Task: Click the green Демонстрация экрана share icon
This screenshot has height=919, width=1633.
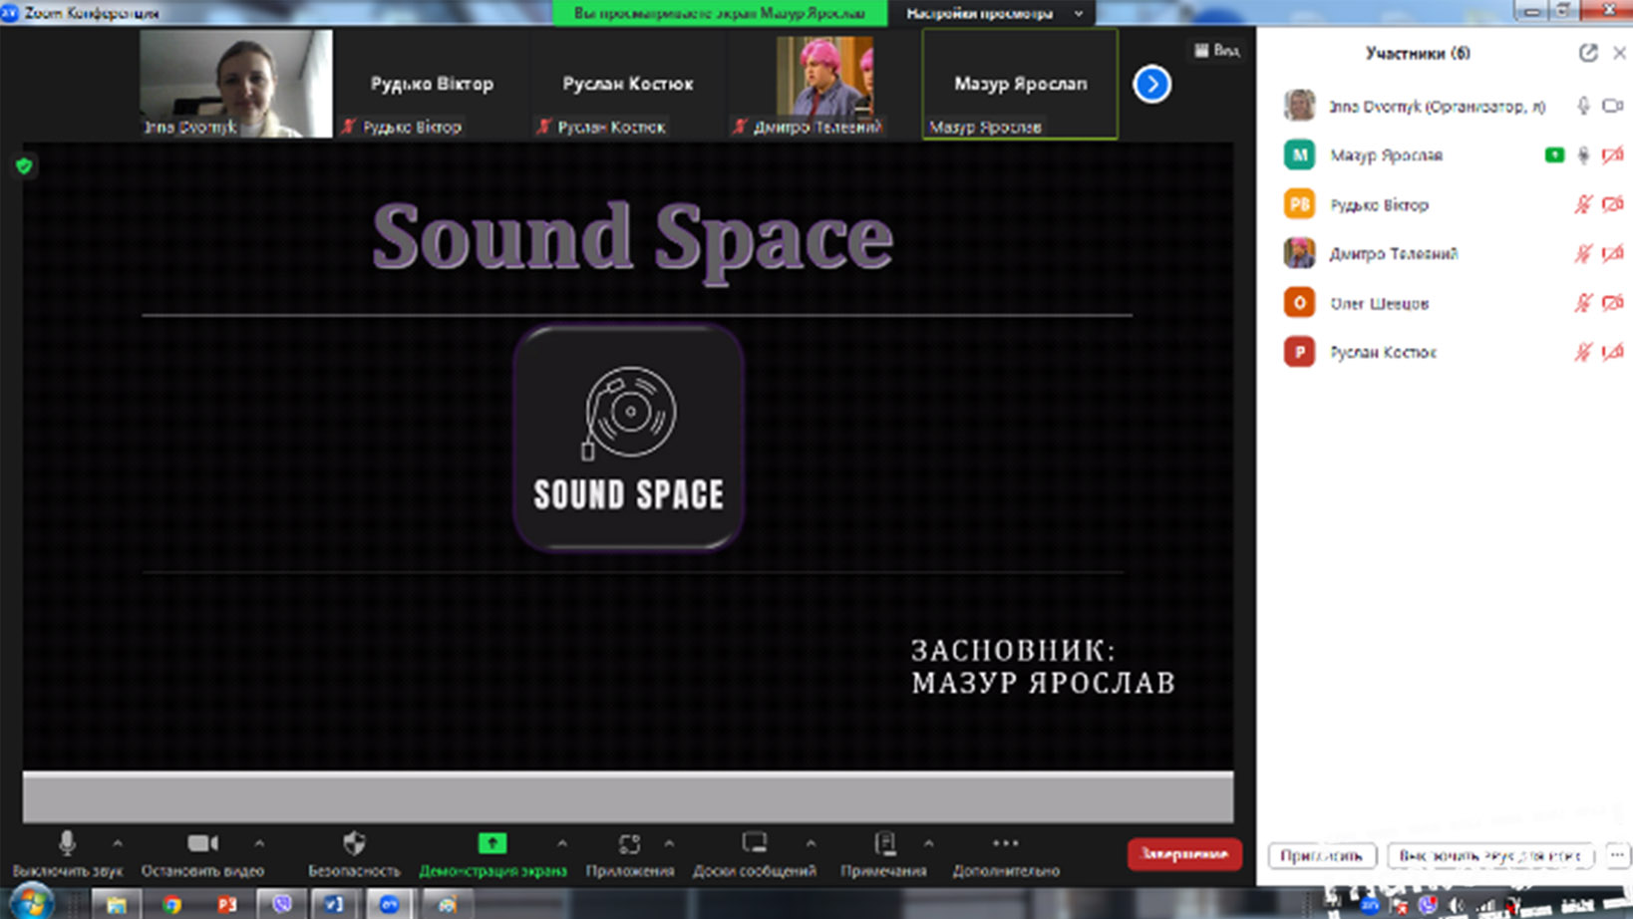Action: (x=492, y=843)
